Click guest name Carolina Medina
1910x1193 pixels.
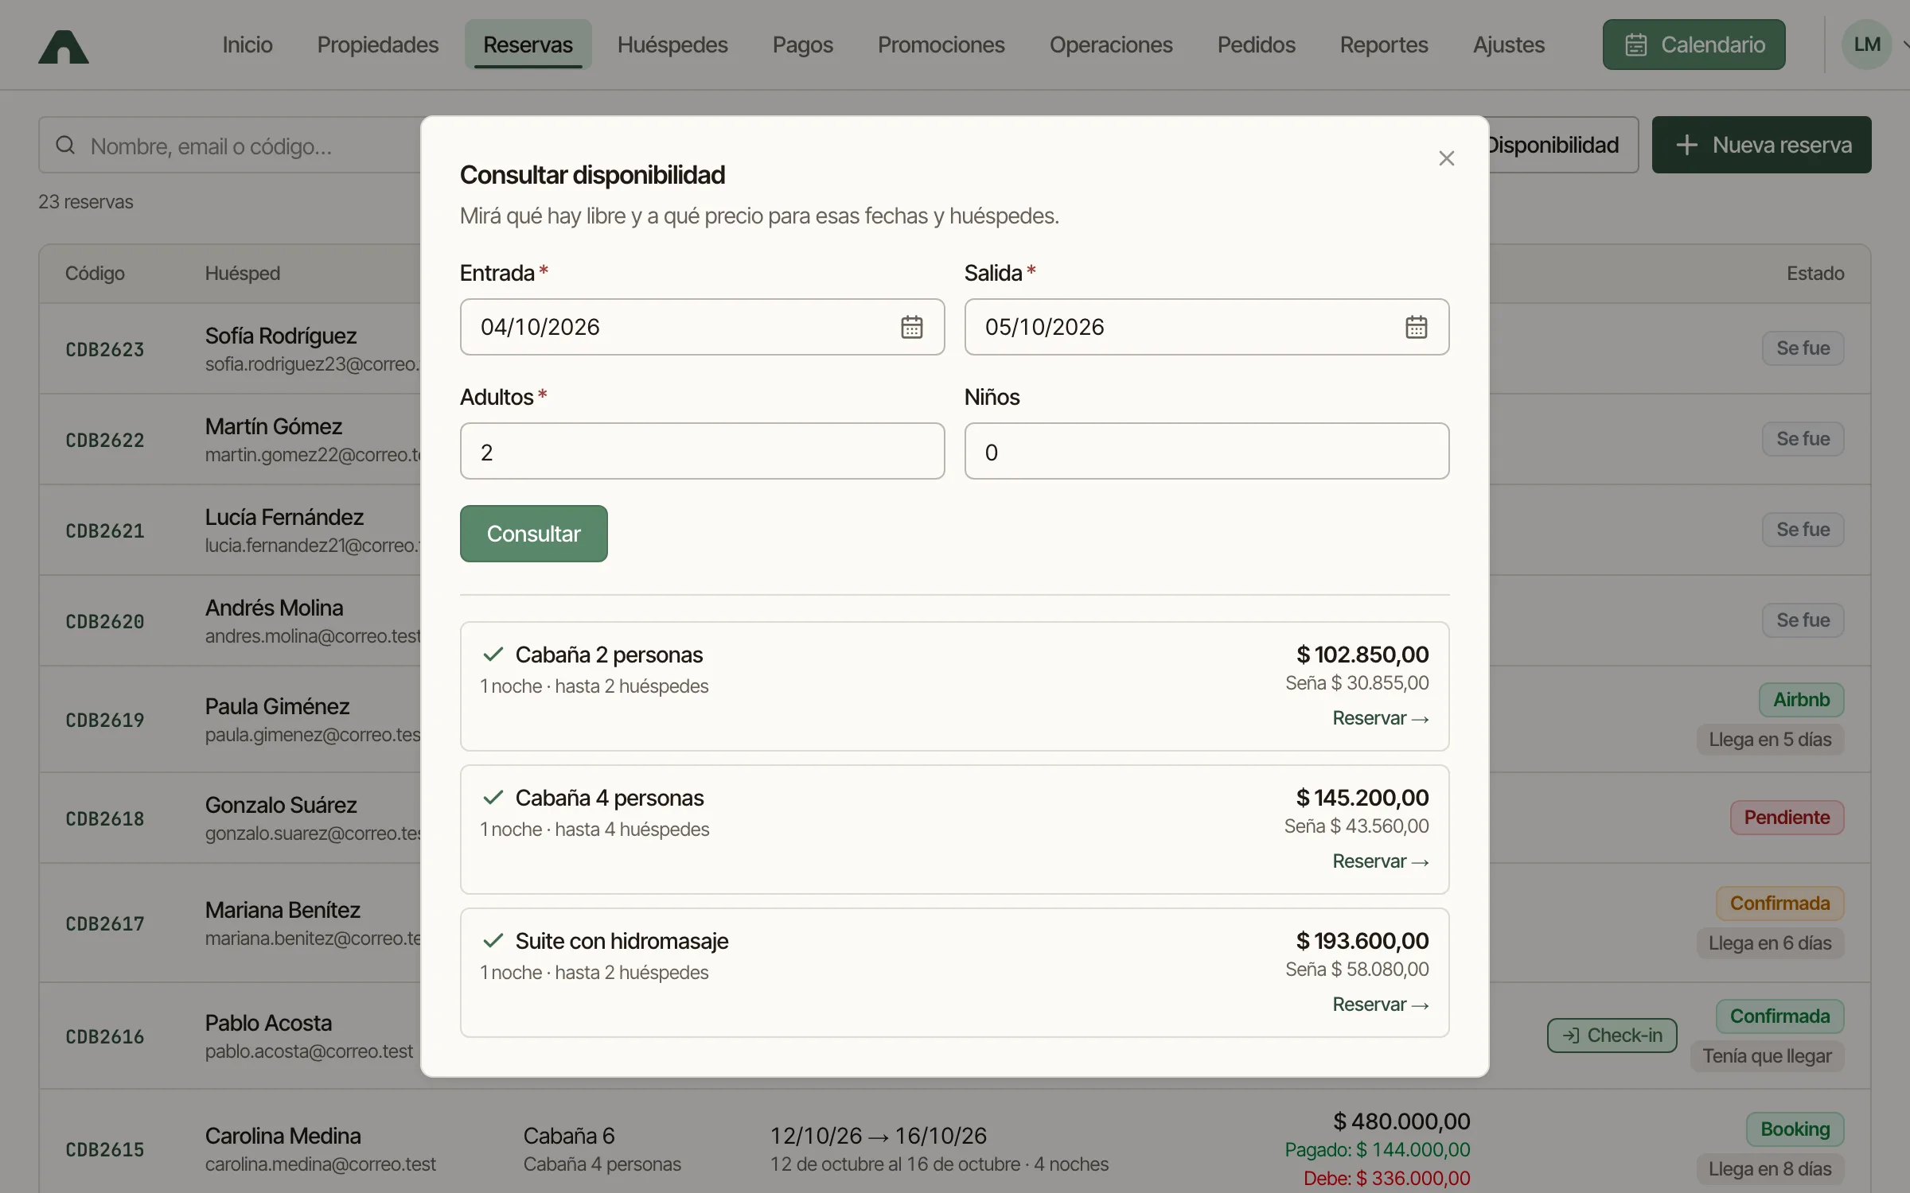(x=283, y=1136)
